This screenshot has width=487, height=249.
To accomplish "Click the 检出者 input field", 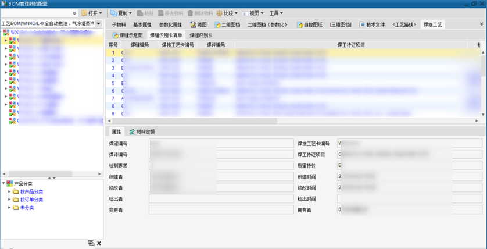I will 221,198.
